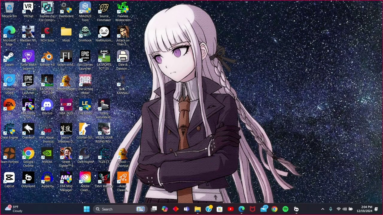Viewport: 383px width, 215px height.
Task: Select the NVIDIA desktop icon
Action: [x=47, y=156]
